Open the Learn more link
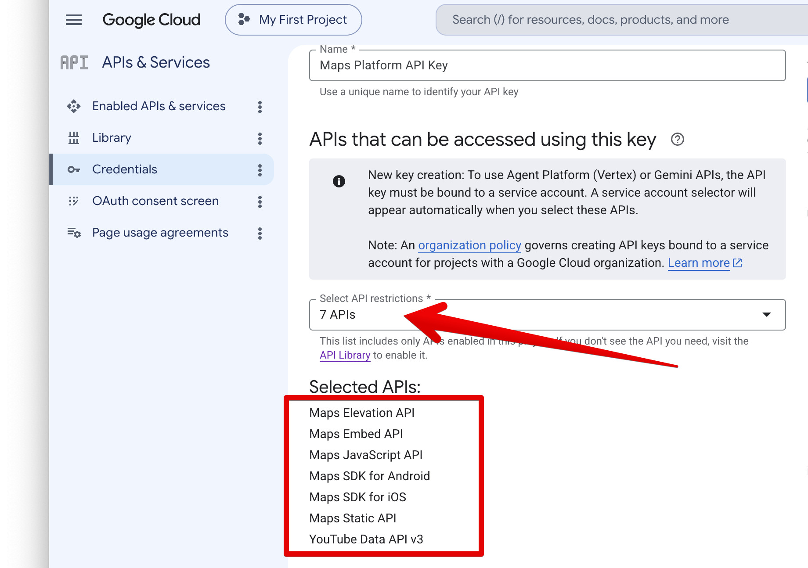The height and width of the screenshot is (568, 808). [699, 263]
